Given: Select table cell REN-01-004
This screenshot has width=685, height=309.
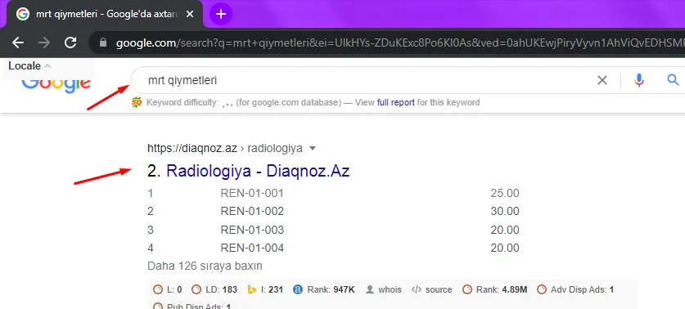Looking at the screenshot, I should pyautogui.click(x=252, y=249).
